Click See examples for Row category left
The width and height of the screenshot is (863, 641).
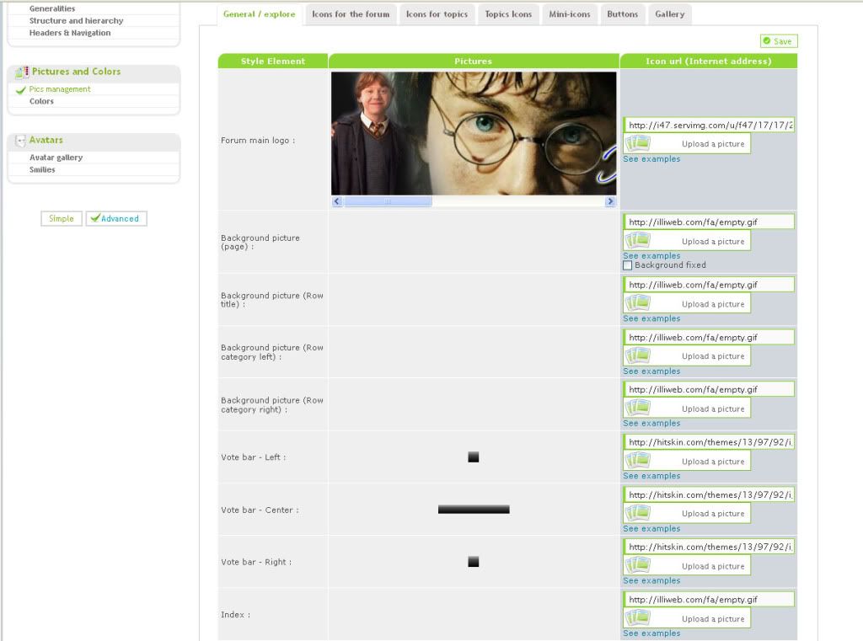coord(651,371)
